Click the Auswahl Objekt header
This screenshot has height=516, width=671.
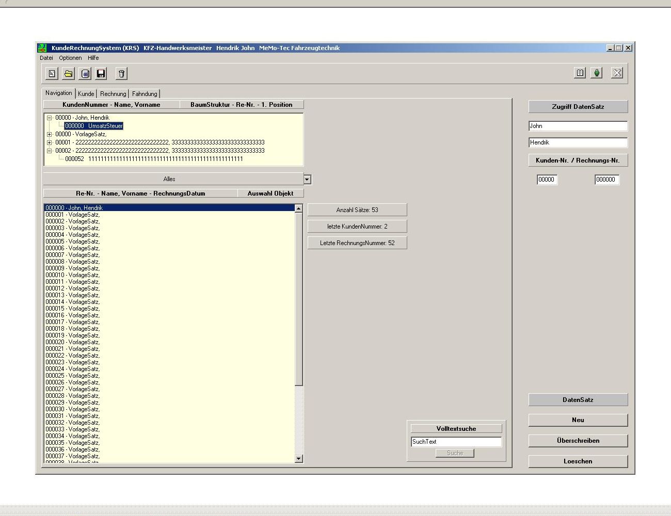(270, 193)
